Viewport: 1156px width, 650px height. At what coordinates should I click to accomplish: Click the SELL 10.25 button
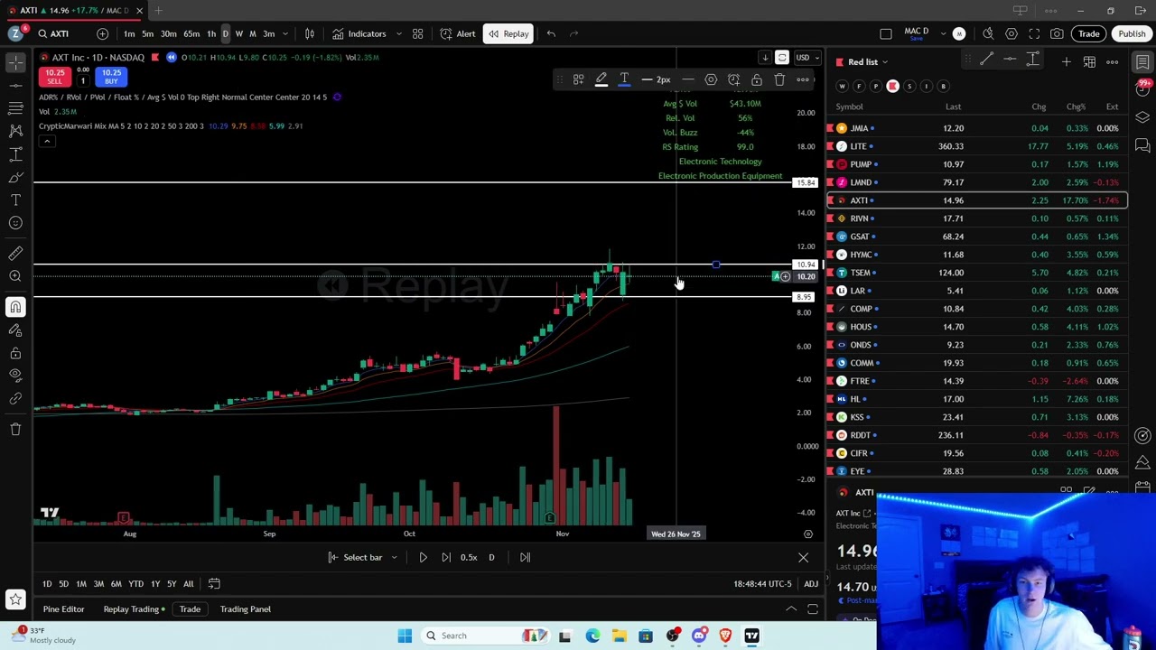54,76
